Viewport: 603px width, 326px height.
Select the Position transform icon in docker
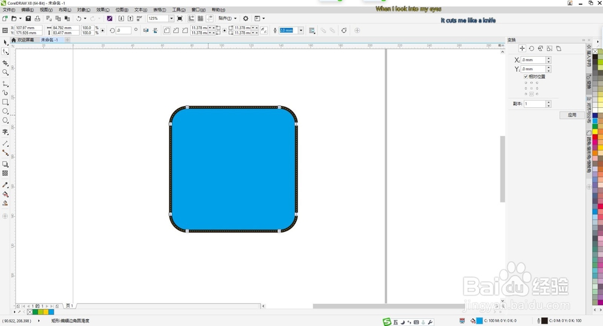coord(522,48)
